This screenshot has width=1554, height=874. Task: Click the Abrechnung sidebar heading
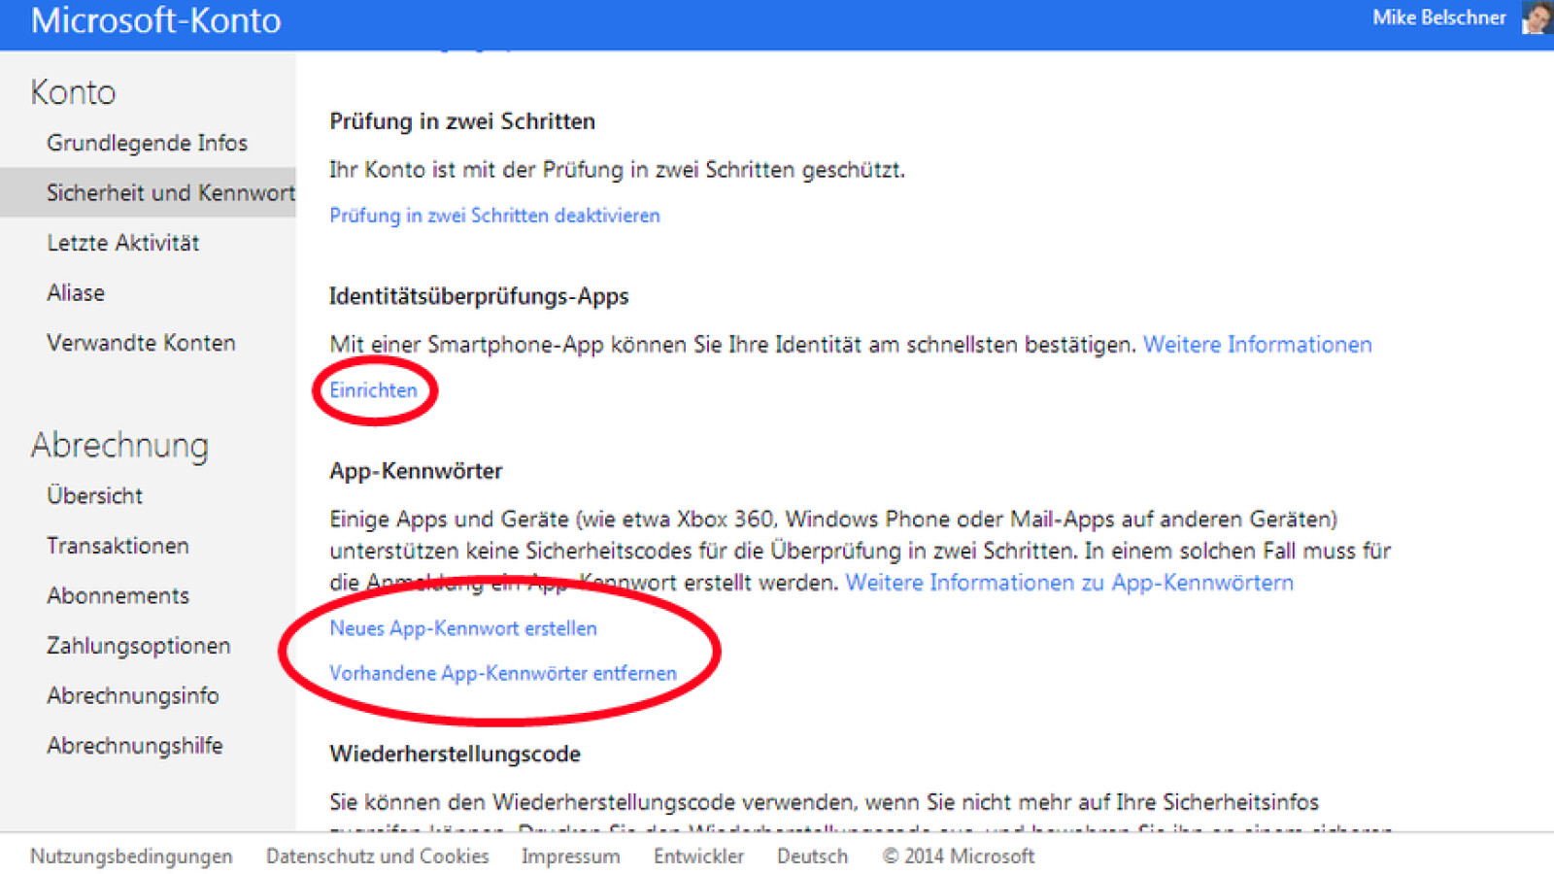(x=119, y=445)
